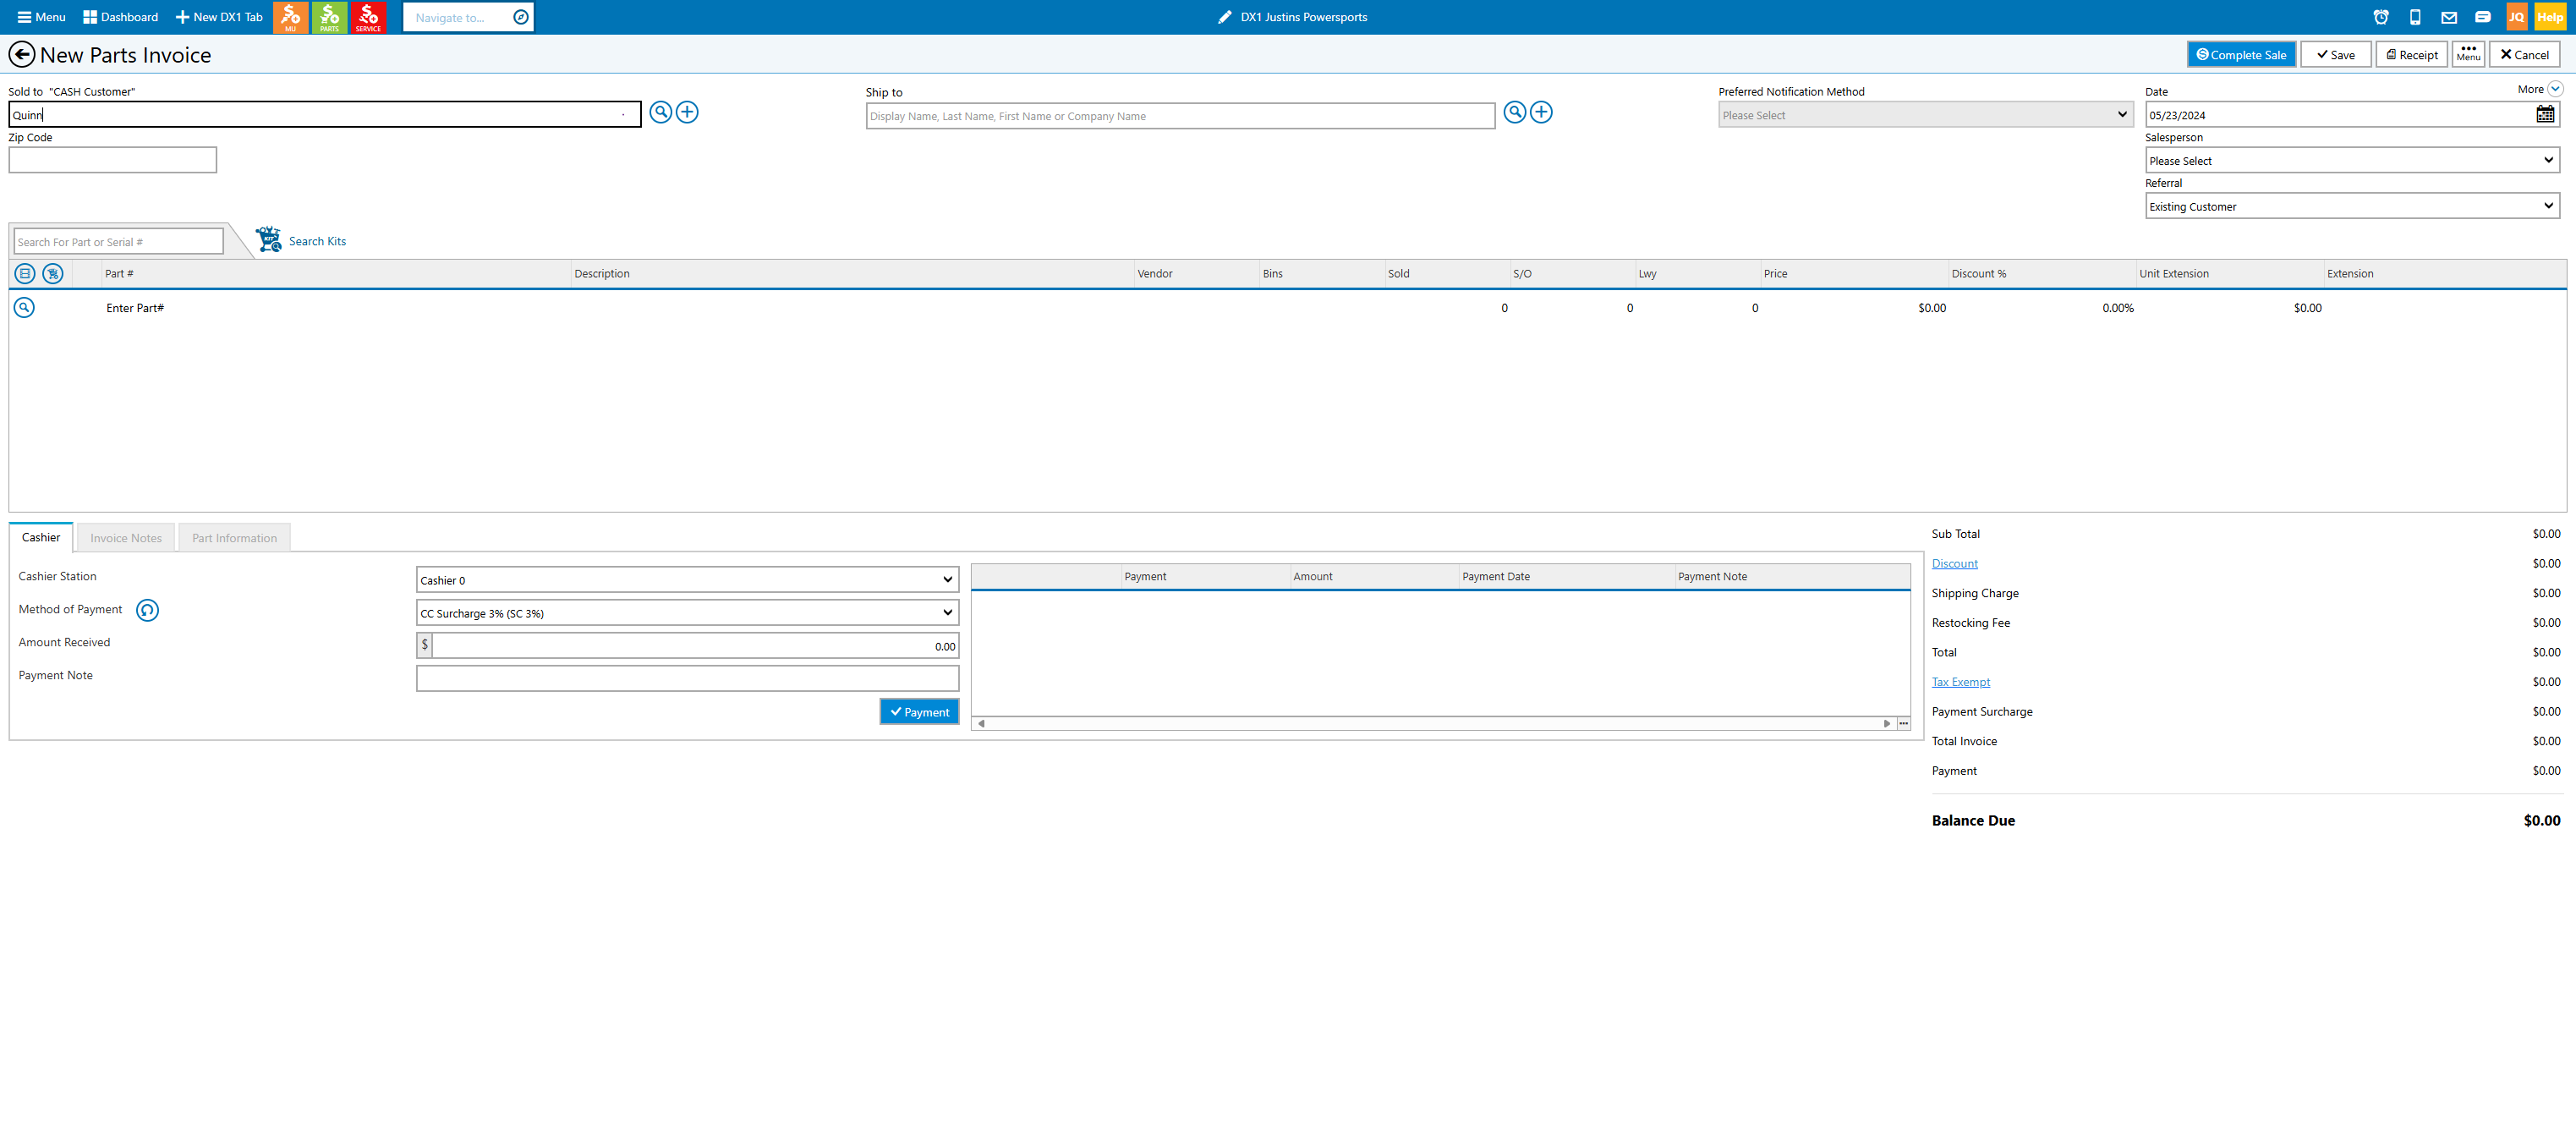Open the mail envelope icon
Screen dimensions: 2576x1125
(x=2449, y=17)
